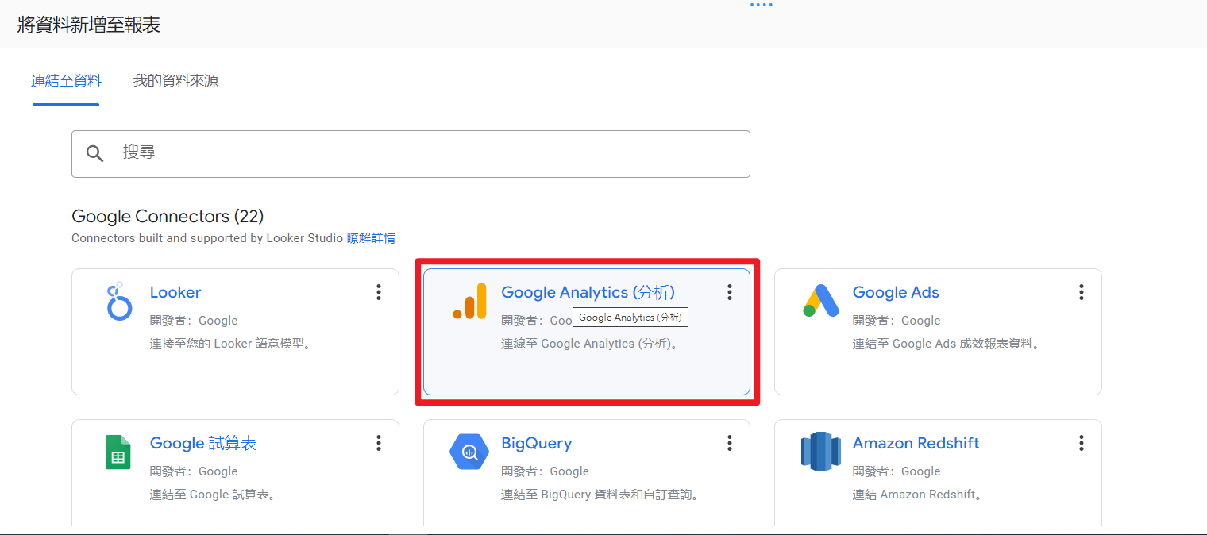
Task: Open the 瞭解詳情 link
Action: pyautogui.click(x=371, y=238)
